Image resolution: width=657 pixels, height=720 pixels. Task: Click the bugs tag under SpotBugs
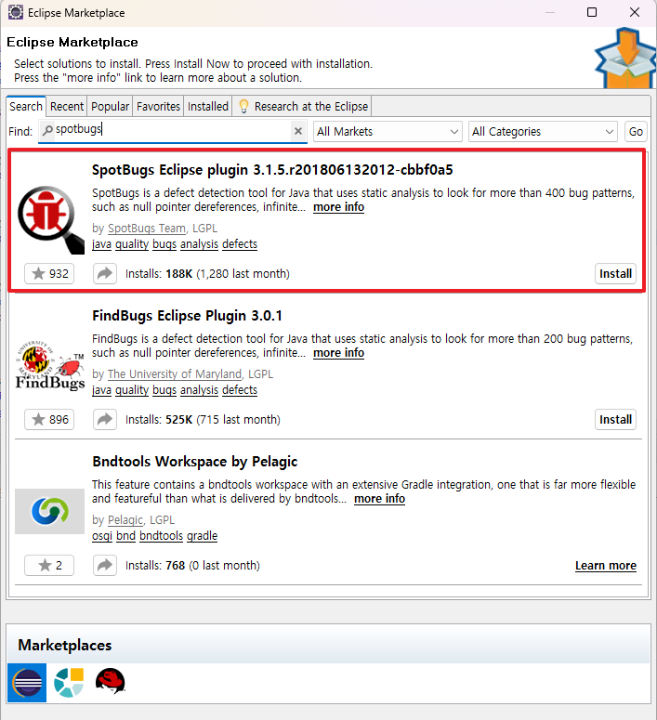point(164,244)
